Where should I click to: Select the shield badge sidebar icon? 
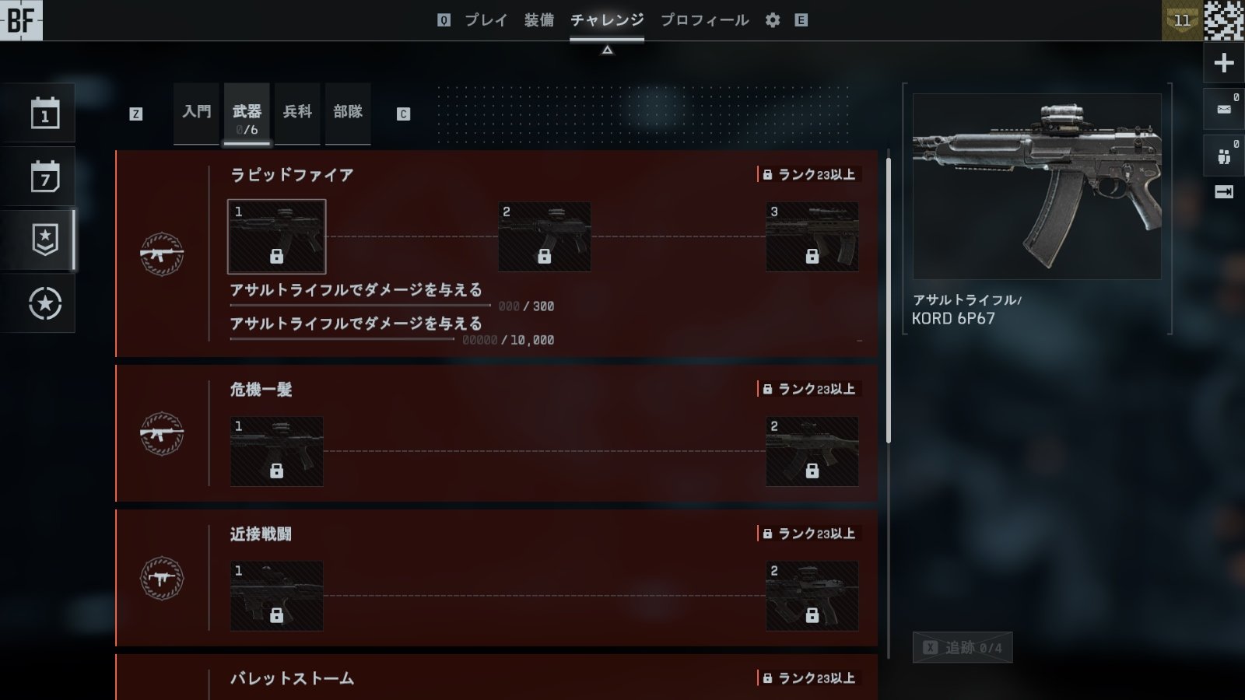click(x=44, y=240)
